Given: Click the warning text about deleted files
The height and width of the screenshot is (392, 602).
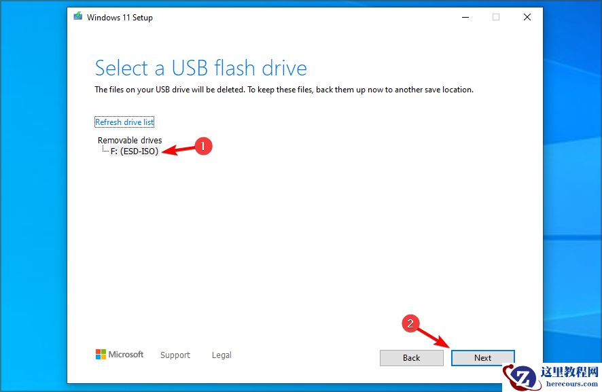Looking at the screenshot, I should (x=283, y=90).
